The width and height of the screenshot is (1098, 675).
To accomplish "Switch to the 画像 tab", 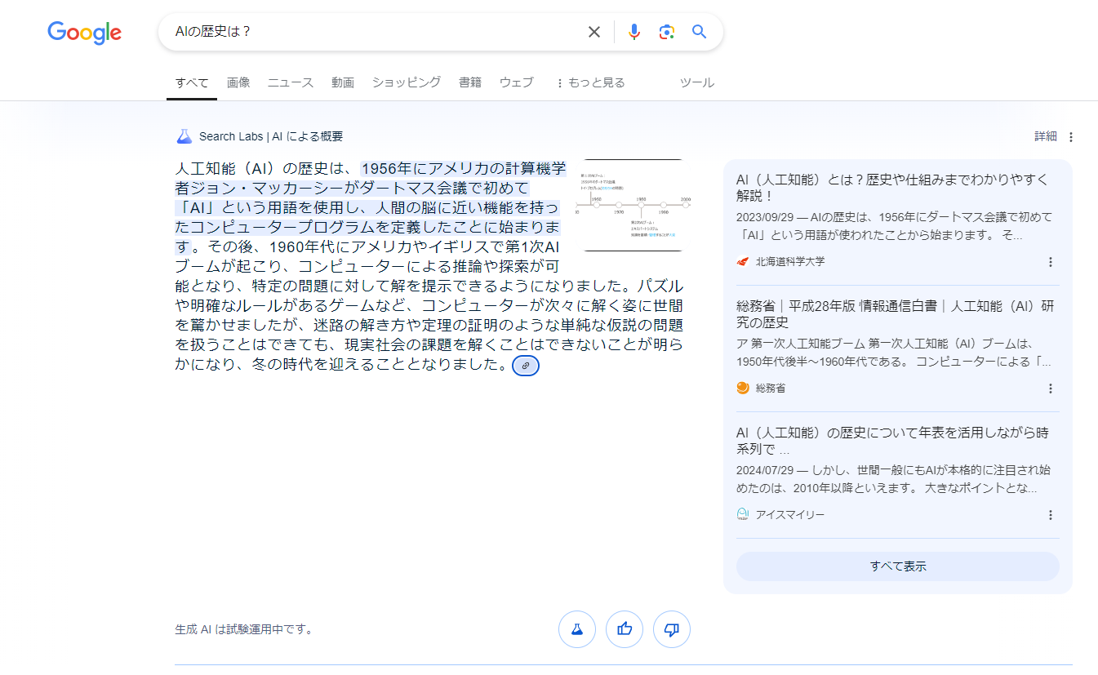I will pos(238,82).
